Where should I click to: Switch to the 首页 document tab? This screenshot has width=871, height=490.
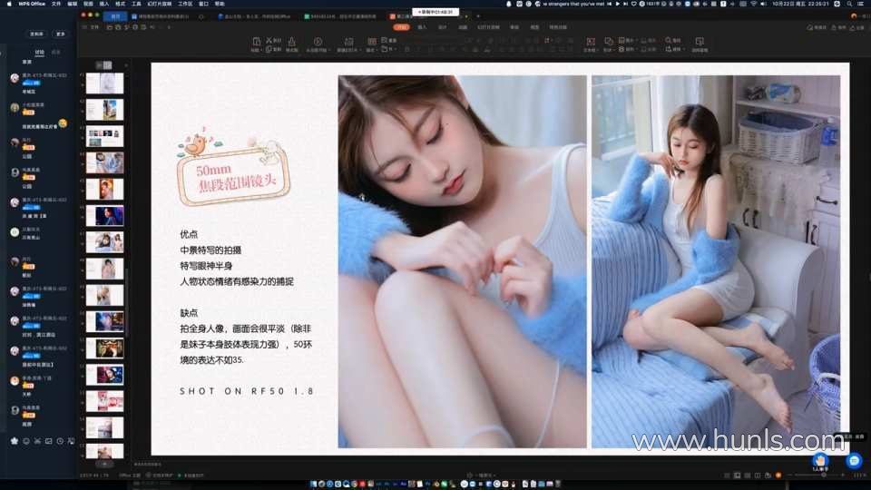[x=115, y=16]
